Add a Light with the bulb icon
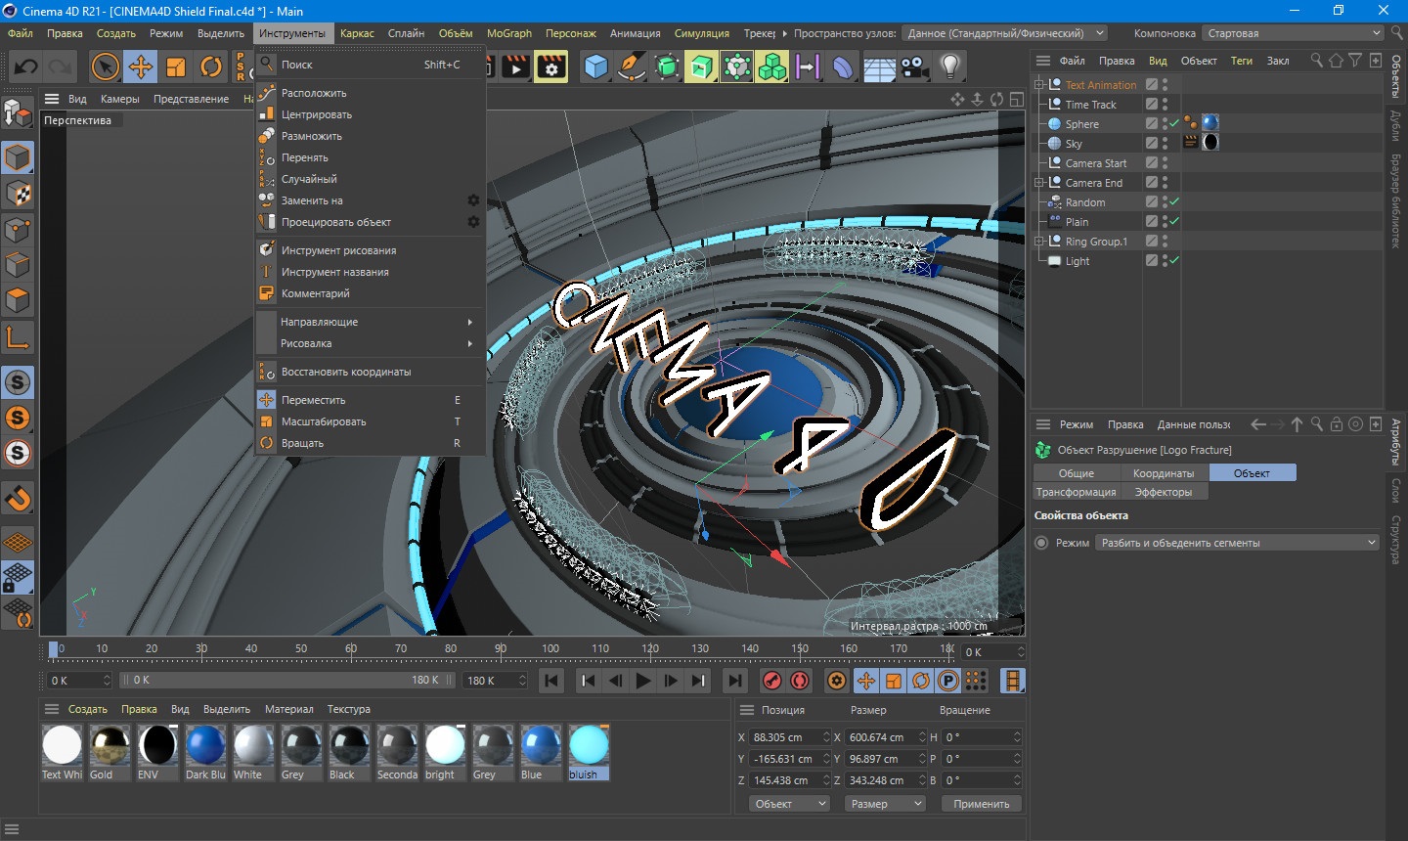The width and height of the screenshot is (1408, 841). (x=949, y=67)
